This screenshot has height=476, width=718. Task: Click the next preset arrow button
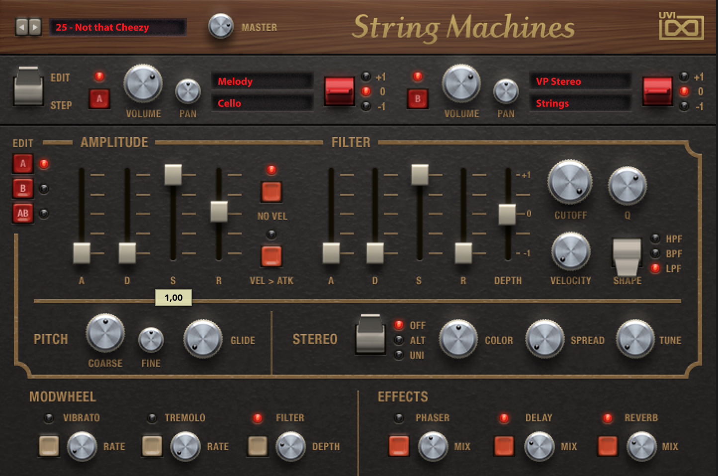click(34, 26)
